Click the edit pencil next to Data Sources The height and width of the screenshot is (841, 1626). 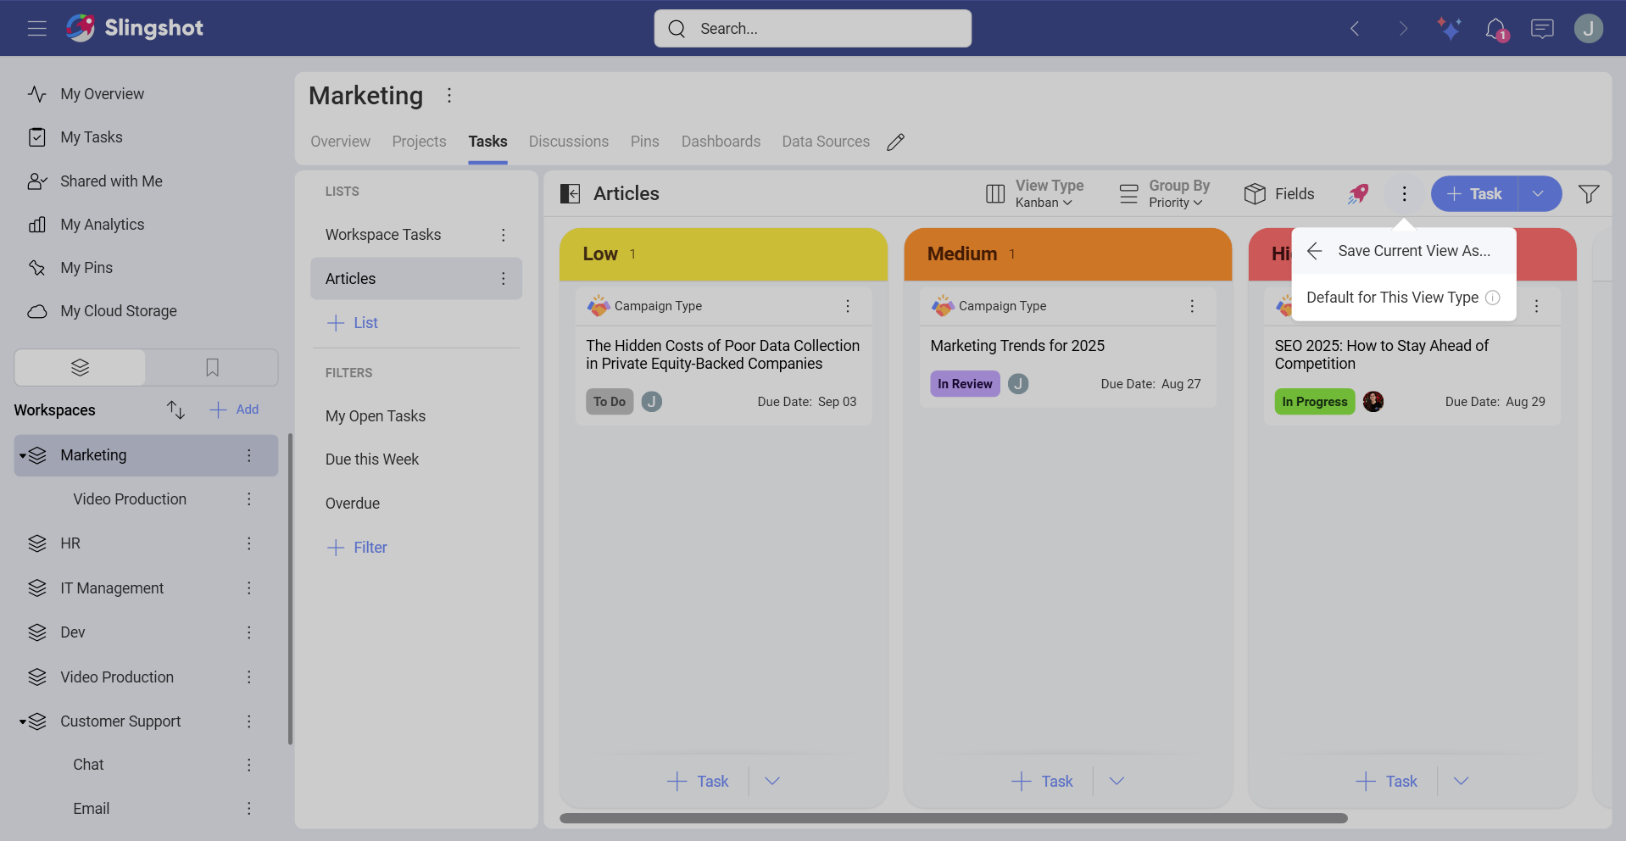896,142
